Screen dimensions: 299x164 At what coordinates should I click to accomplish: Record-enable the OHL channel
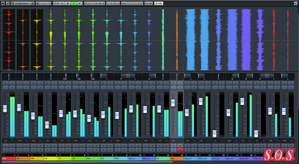pos(110,150)
